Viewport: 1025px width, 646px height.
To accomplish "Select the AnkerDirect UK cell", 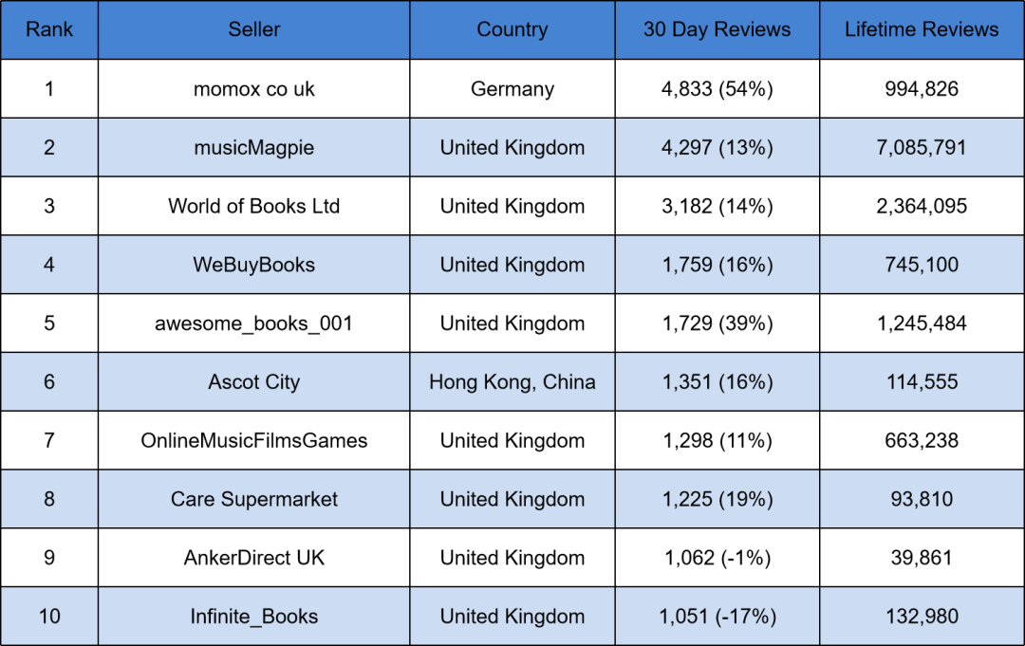I will point(253,557).
